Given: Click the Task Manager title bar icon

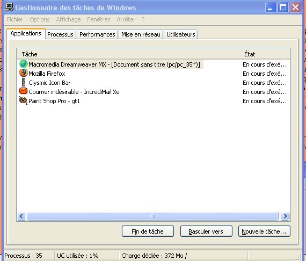Looking at the screenshot, I should coord(9,7).
